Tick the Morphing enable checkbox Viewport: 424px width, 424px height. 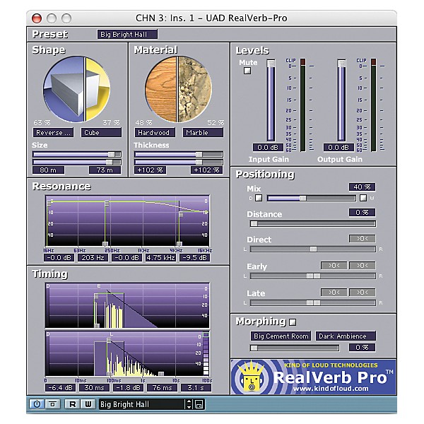(293, 322)
